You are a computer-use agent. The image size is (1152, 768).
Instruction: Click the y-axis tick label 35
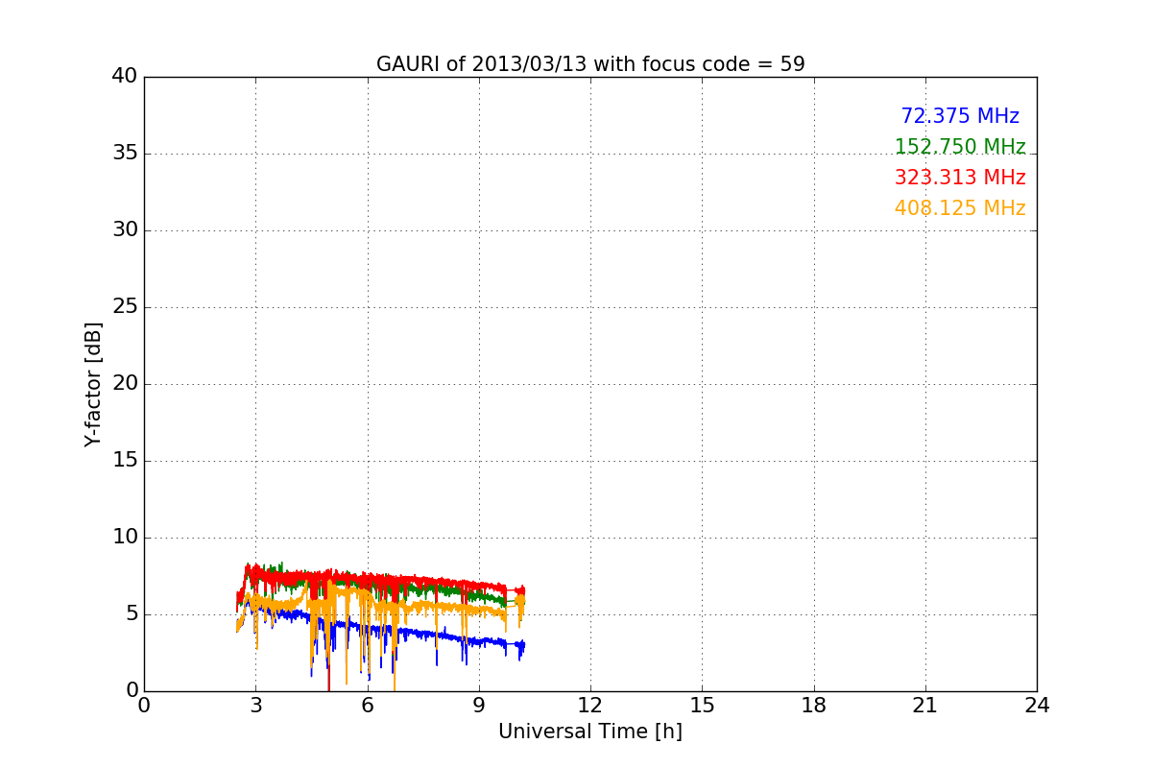[x=125, y=154]
